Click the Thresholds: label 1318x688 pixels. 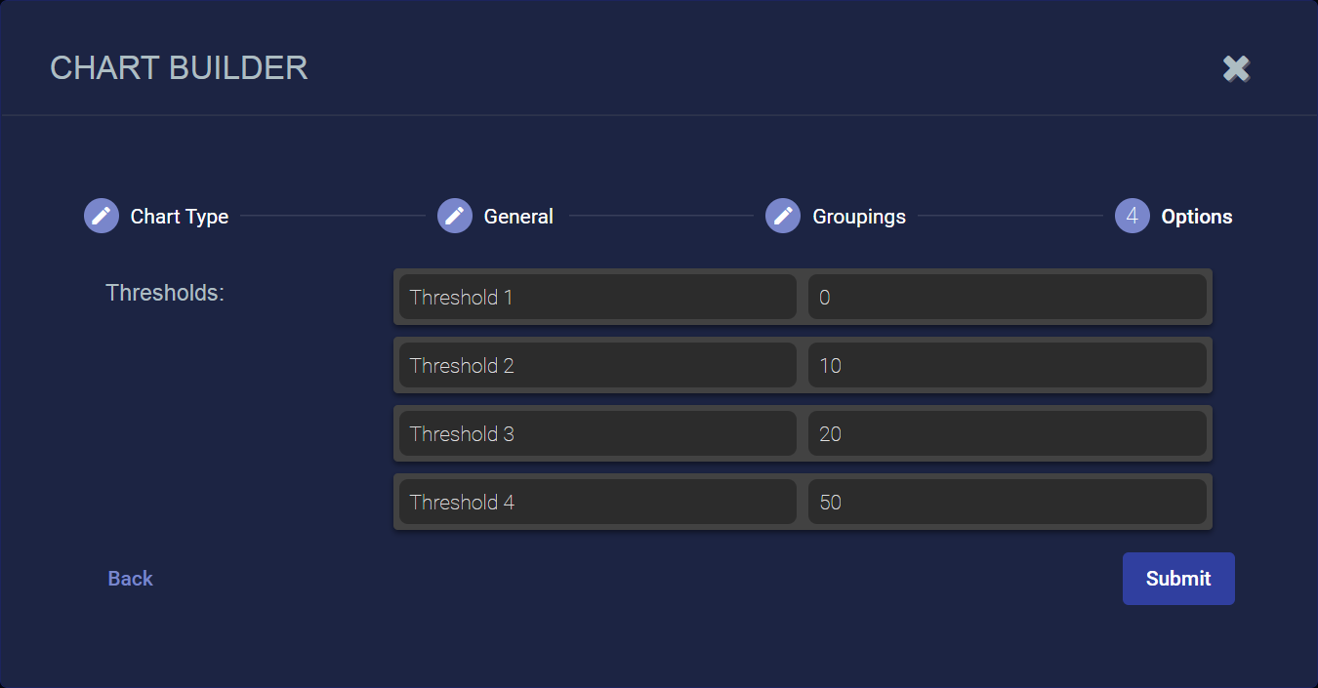(165, 293)
